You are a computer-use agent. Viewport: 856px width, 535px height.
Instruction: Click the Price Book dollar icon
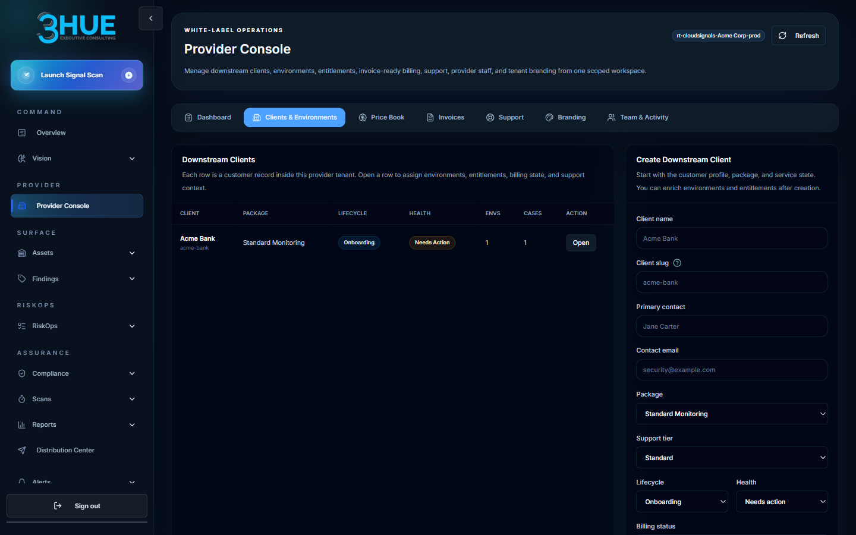pos(363,118)
